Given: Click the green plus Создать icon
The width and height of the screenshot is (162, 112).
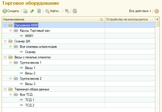Looking at the screenshot, I should (5, 11).
